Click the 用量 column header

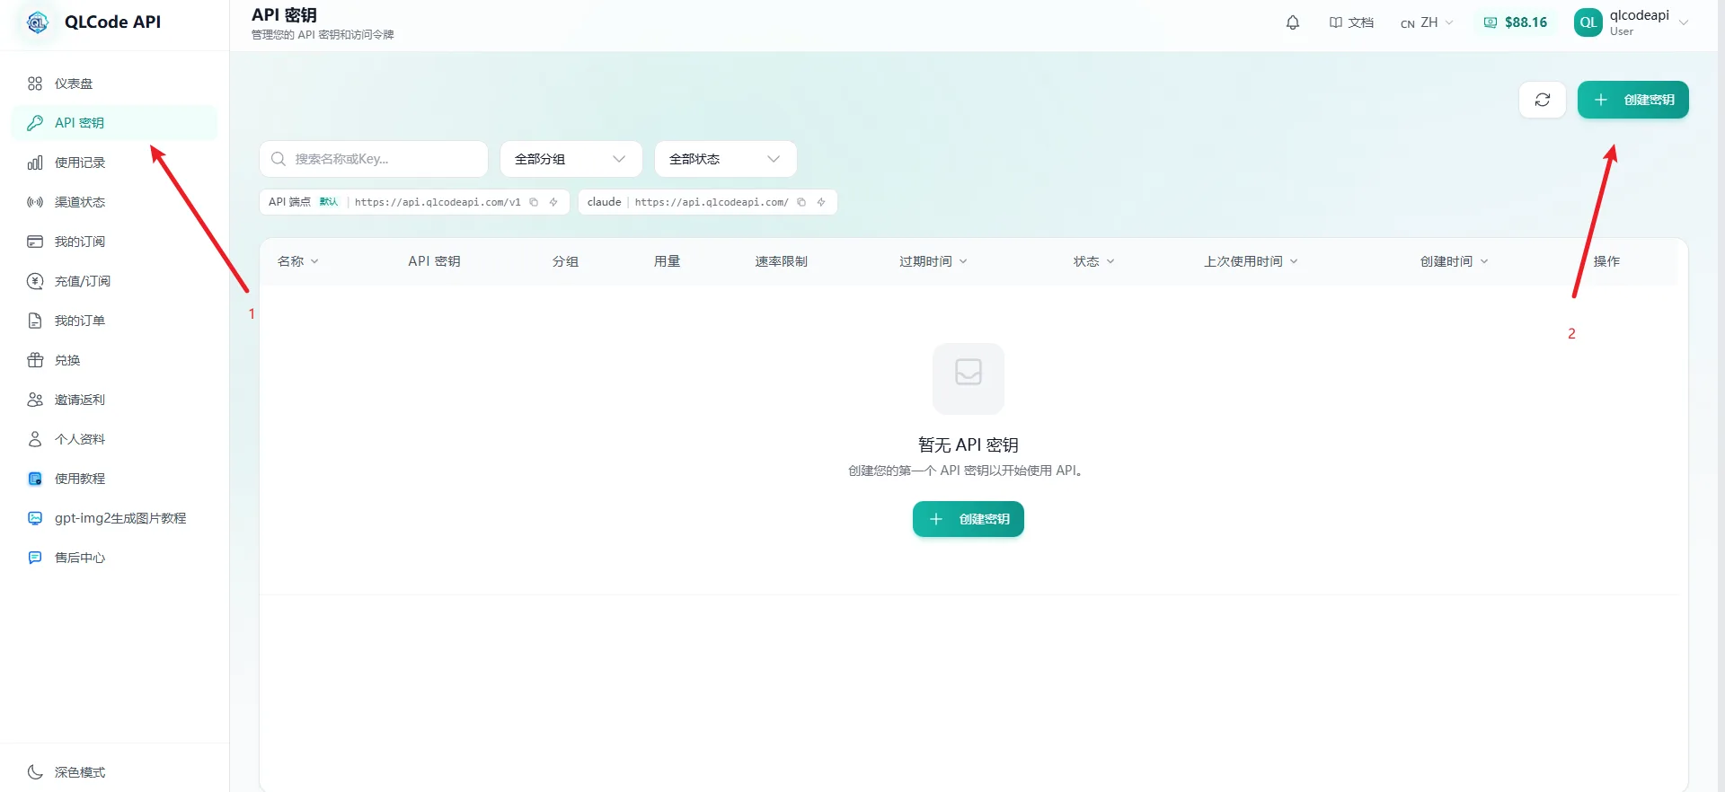(667, 261)
